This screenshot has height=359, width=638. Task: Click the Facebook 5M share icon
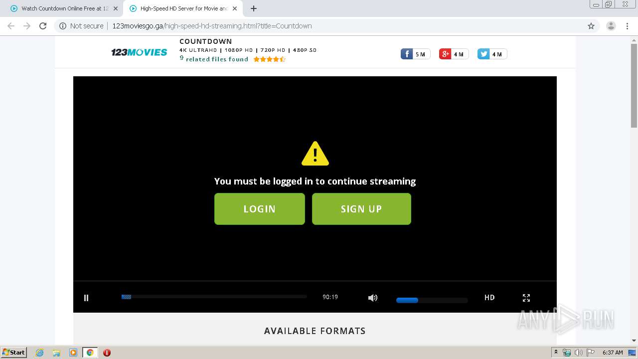pos(415,54)
